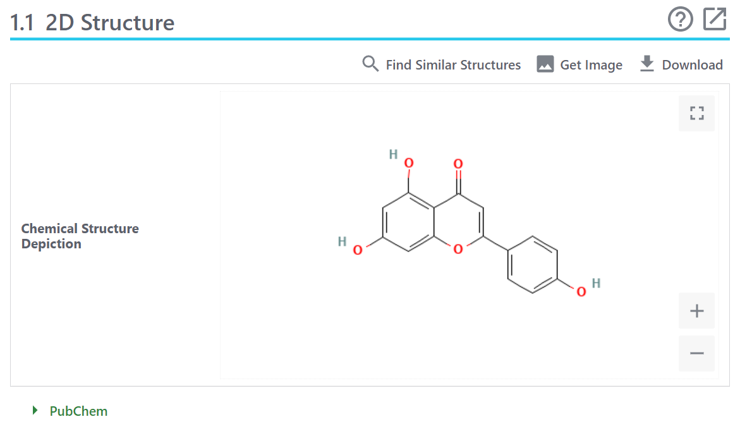This screenshot has width=740, height=424.
Task: Select the magnifier icon beside Find Similar Structures
Action: [370, 64]
